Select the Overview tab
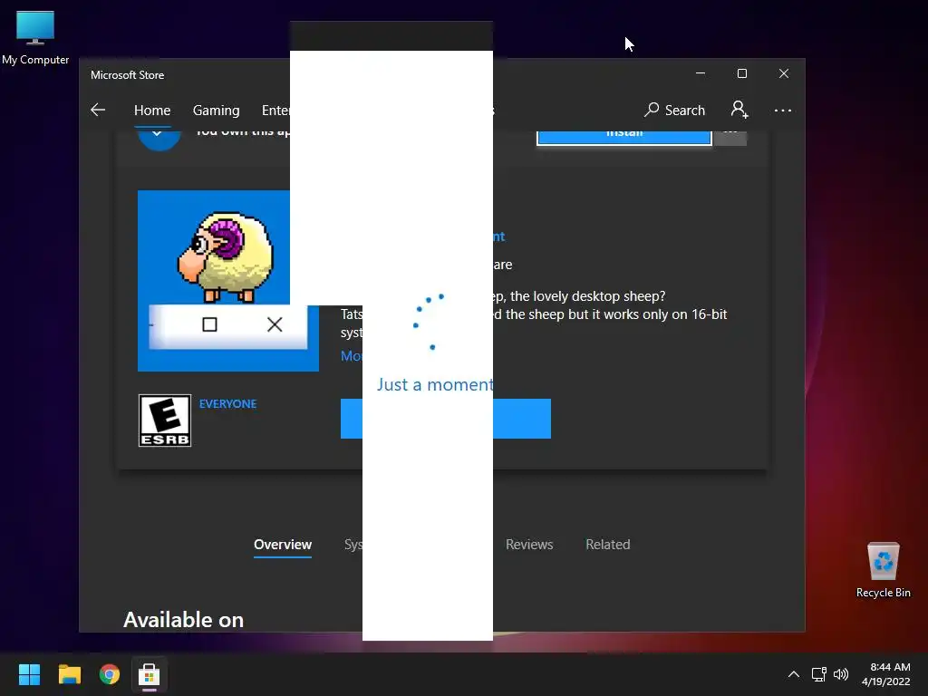 [283, 545]
